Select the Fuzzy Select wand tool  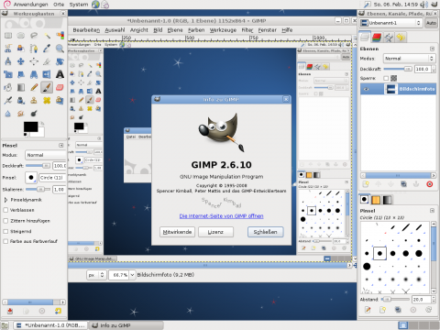[x=47, y=36]
